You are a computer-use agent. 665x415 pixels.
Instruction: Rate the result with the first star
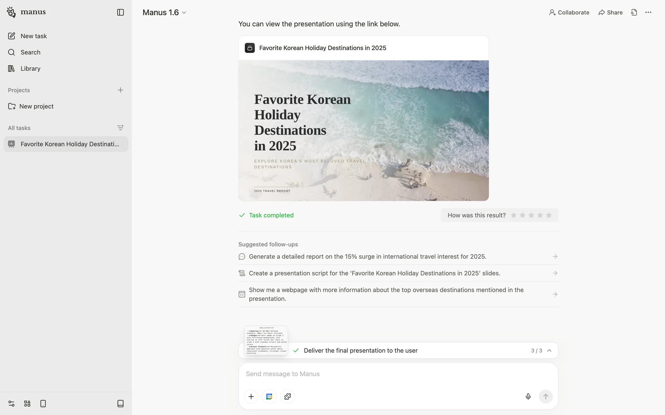pyautogui.click(x=514, y=215)
